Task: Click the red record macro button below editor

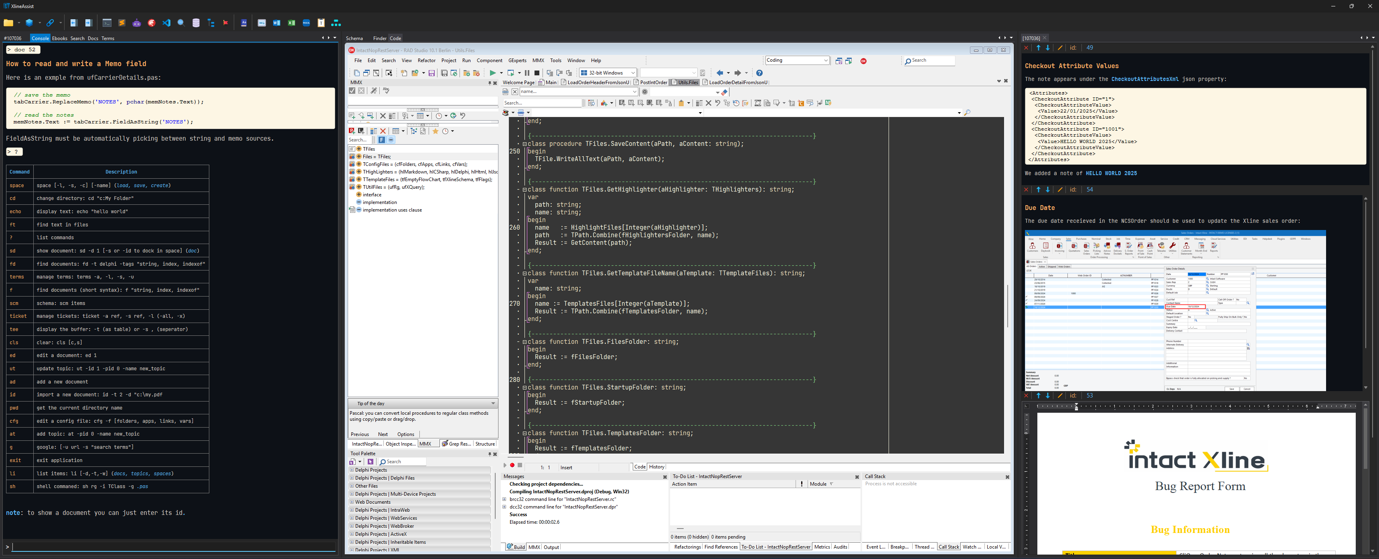Action: click(x=512, y=465)
